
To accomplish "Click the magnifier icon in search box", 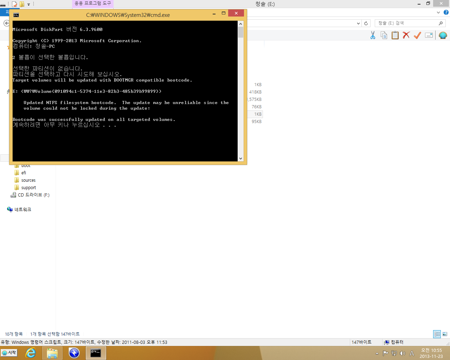I will [x=441, y=23].
